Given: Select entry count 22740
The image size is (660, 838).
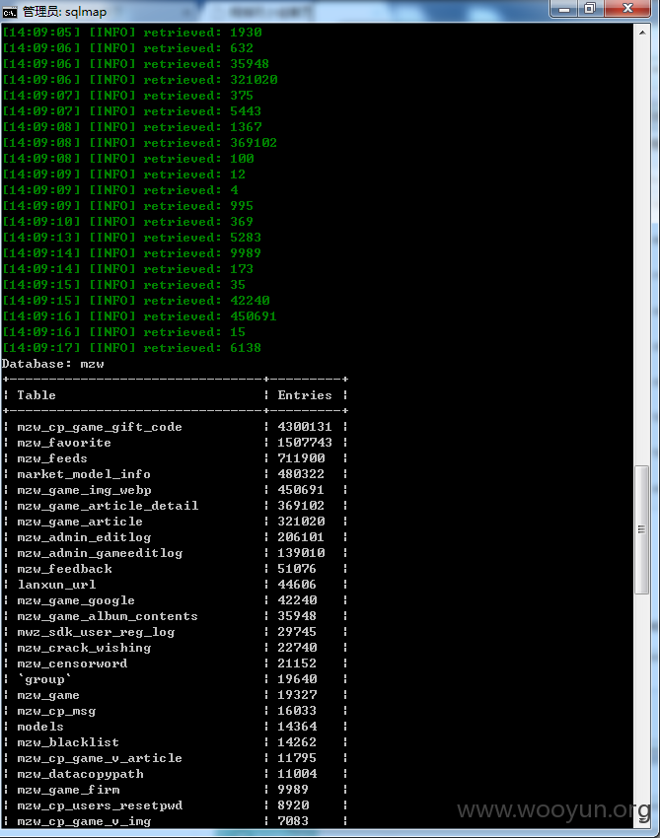Looking at the screenshot, I should tap(297, 648).
